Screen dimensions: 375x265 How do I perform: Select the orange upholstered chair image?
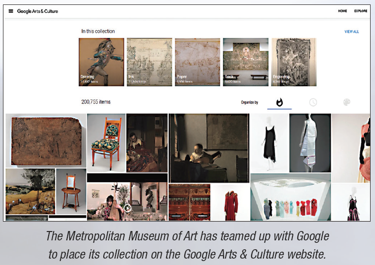(x=106, y=143)
